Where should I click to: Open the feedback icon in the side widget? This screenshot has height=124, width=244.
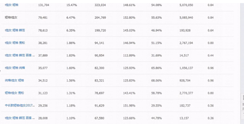[x=243, y=107]
